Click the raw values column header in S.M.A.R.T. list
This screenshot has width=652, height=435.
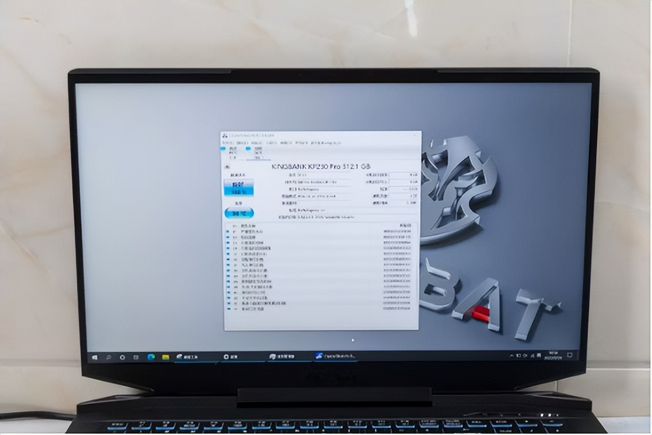405,226
